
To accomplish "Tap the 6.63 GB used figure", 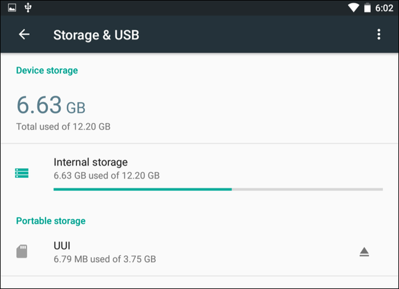I will point(51,105).
